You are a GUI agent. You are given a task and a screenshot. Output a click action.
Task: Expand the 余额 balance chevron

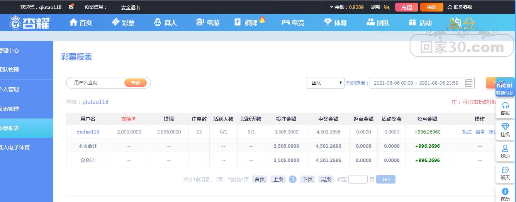point(331,7)
